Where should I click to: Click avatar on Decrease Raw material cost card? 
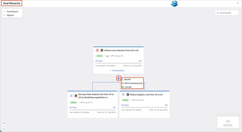pyautogui.click(x=76, y=96)
